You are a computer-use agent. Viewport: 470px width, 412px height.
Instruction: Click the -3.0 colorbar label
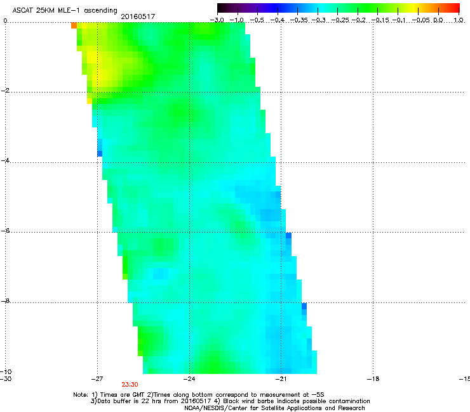217,20
